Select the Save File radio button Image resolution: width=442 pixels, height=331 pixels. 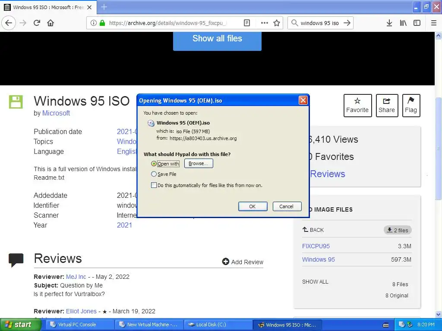154,174
